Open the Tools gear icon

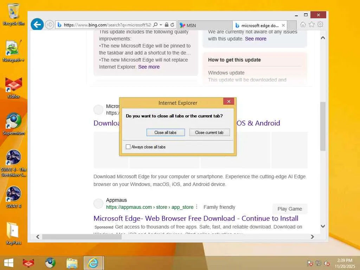point(320,25)
